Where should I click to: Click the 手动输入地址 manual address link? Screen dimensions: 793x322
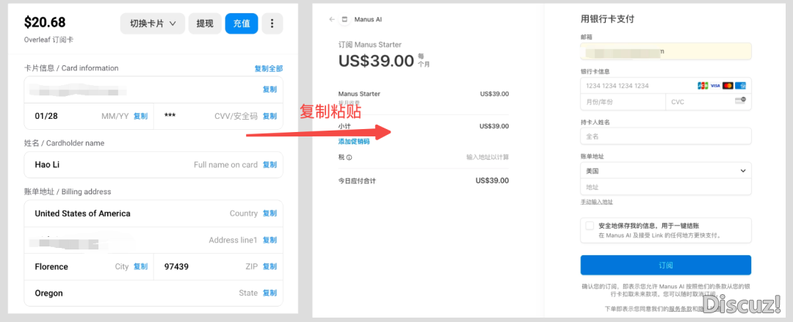[x=597, y=202]
